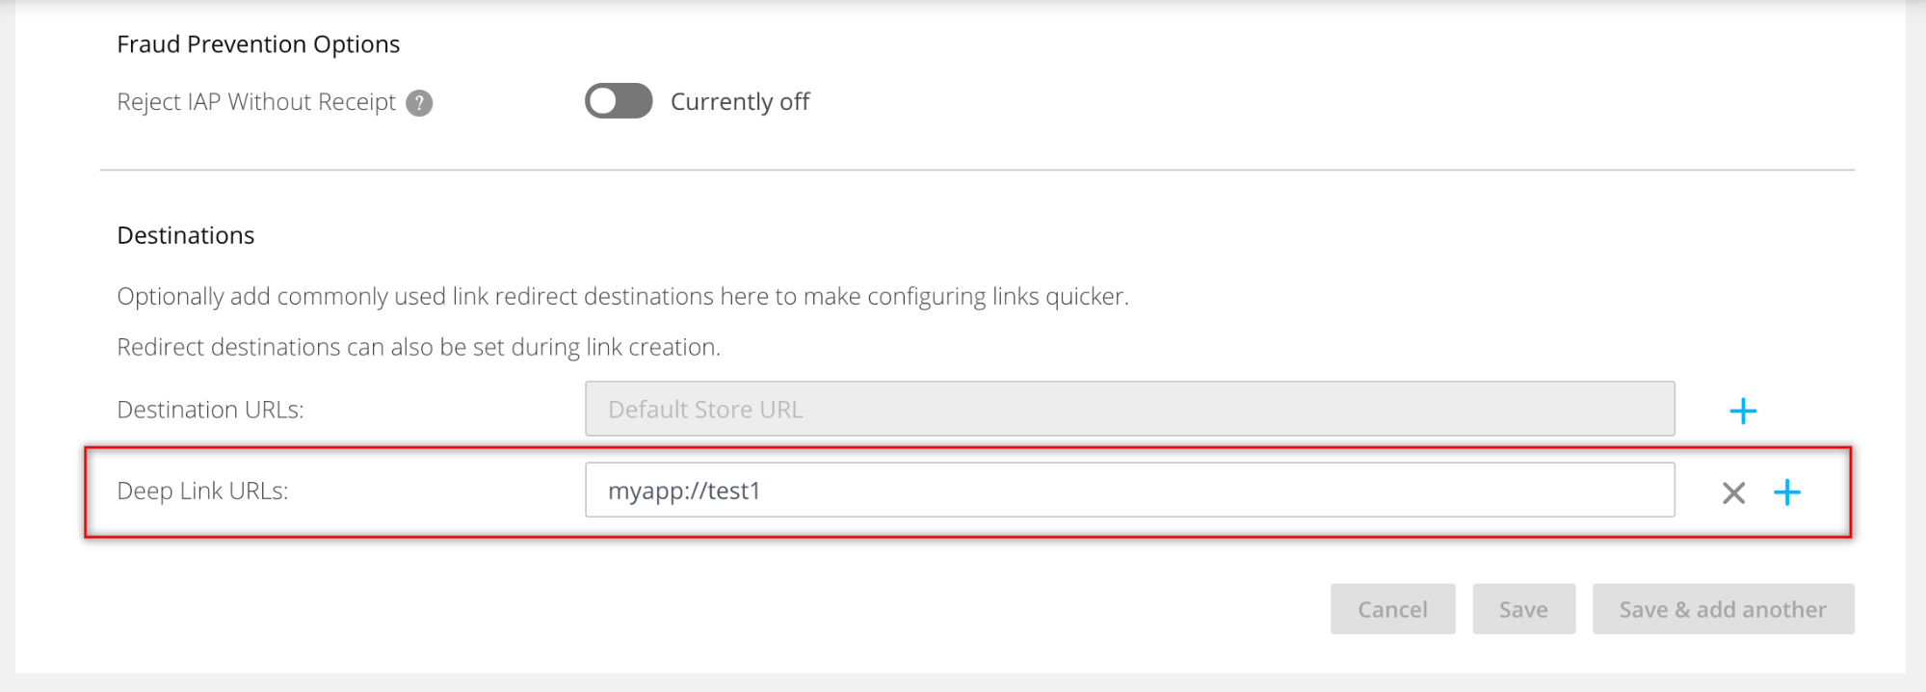Click the 'test1' text inside deep link field
The height and width of the screenshot is (692, 1926).
coord(734,491)
